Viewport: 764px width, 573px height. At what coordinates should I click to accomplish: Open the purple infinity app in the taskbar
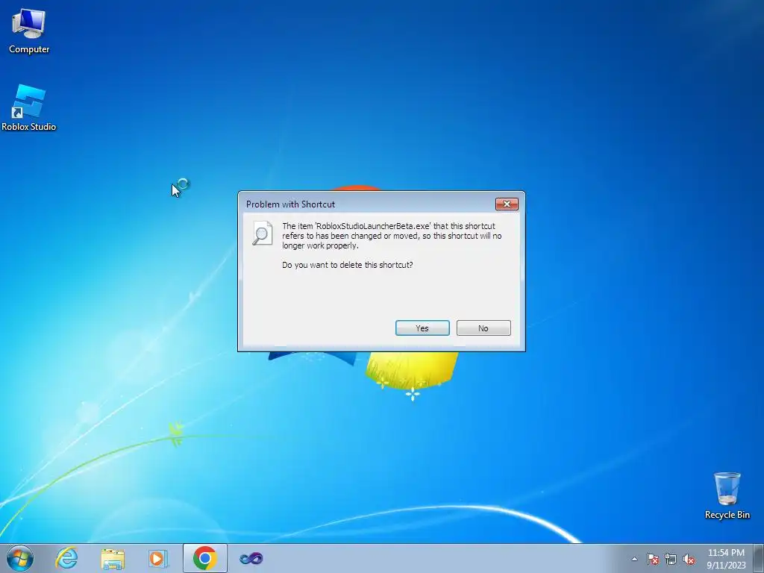pyautogui.click(x=251, y=558)
